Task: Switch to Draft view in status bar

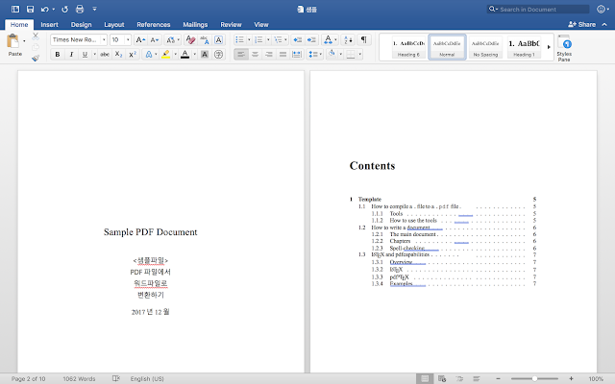Action: (477, 378)
